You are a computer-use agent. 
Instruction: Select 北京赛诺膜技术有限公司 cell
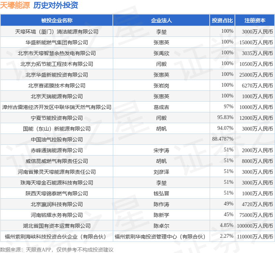click(57, 86)
